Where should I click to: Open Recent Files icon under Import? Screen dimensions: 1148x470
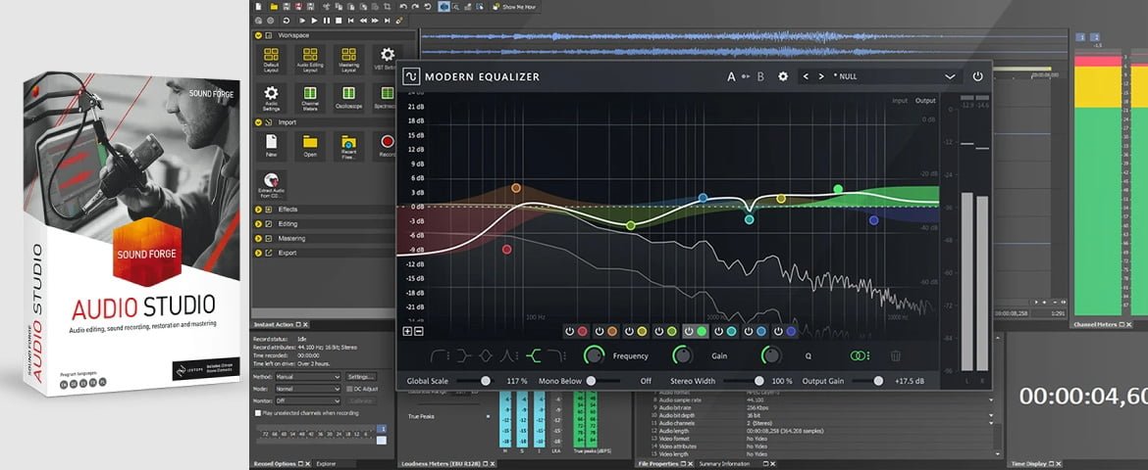click(349, 146)
